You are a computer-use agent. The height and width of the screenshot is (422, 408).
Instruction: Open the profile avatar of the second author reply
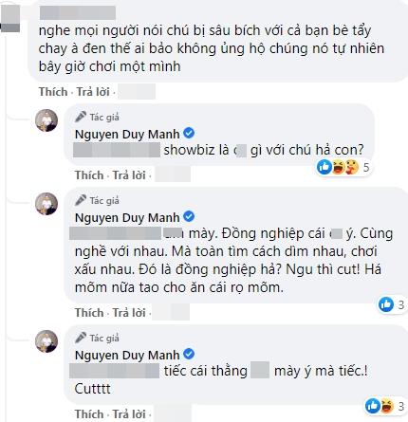click(x=46, y=204)
